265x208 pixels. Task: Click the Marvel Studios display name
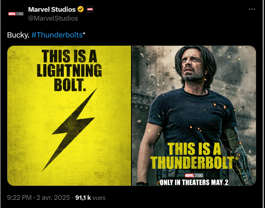(52, 9)
